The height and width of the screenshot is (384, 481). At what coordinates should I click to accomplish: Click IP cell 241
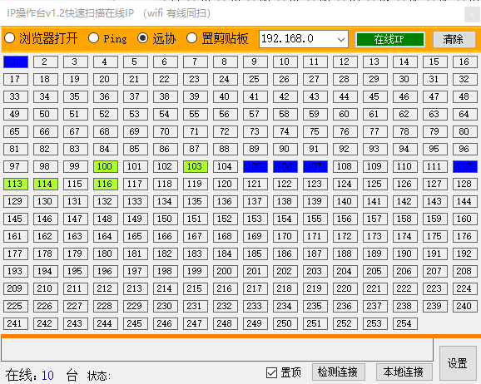click(16, 324)
